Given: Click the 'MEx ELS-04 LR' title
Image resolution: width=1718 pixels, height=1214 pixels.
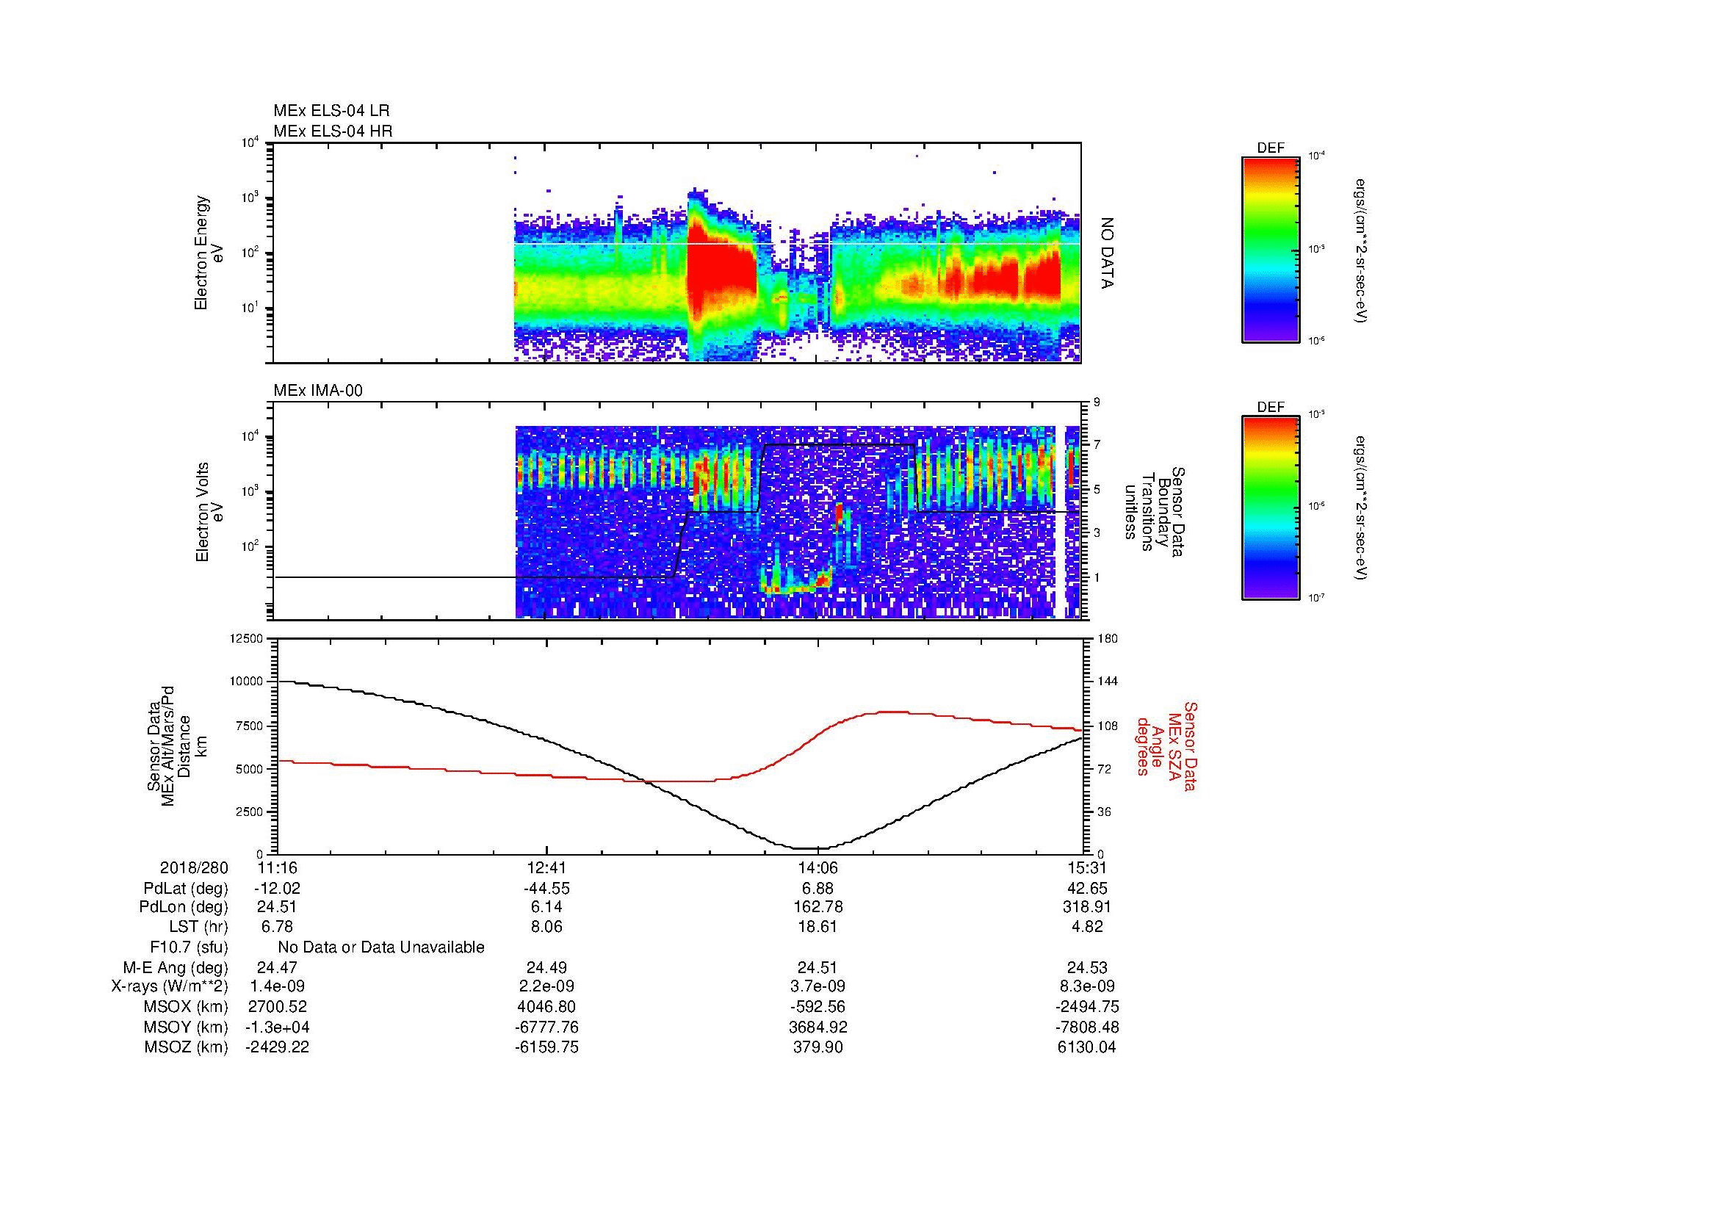Looking at the screenshot, I should click(x=331, y=111).
